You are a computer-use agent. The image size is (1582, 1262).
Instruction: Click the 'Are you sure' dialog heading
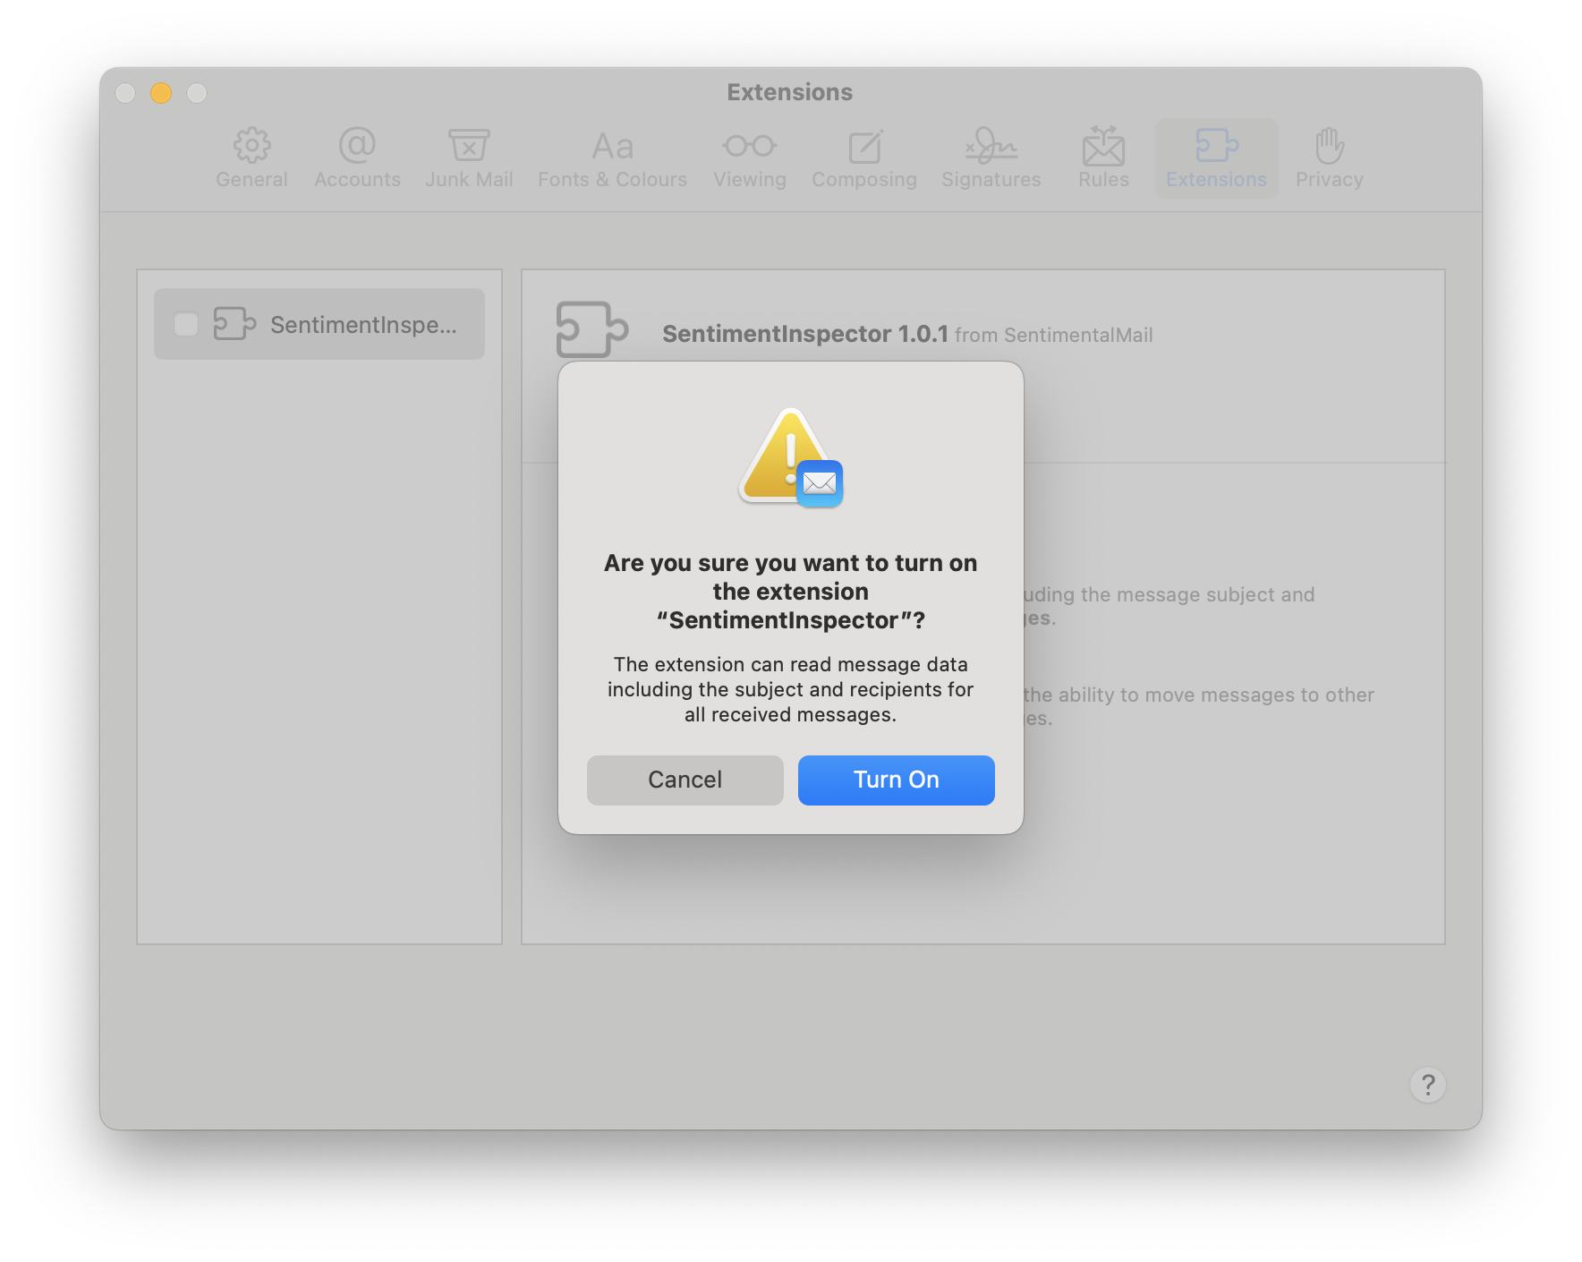[790, 592]
